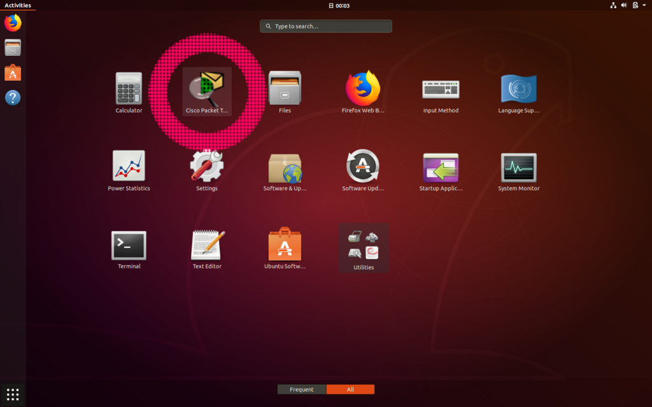Launch Cisco Packet Tracer

207,92
